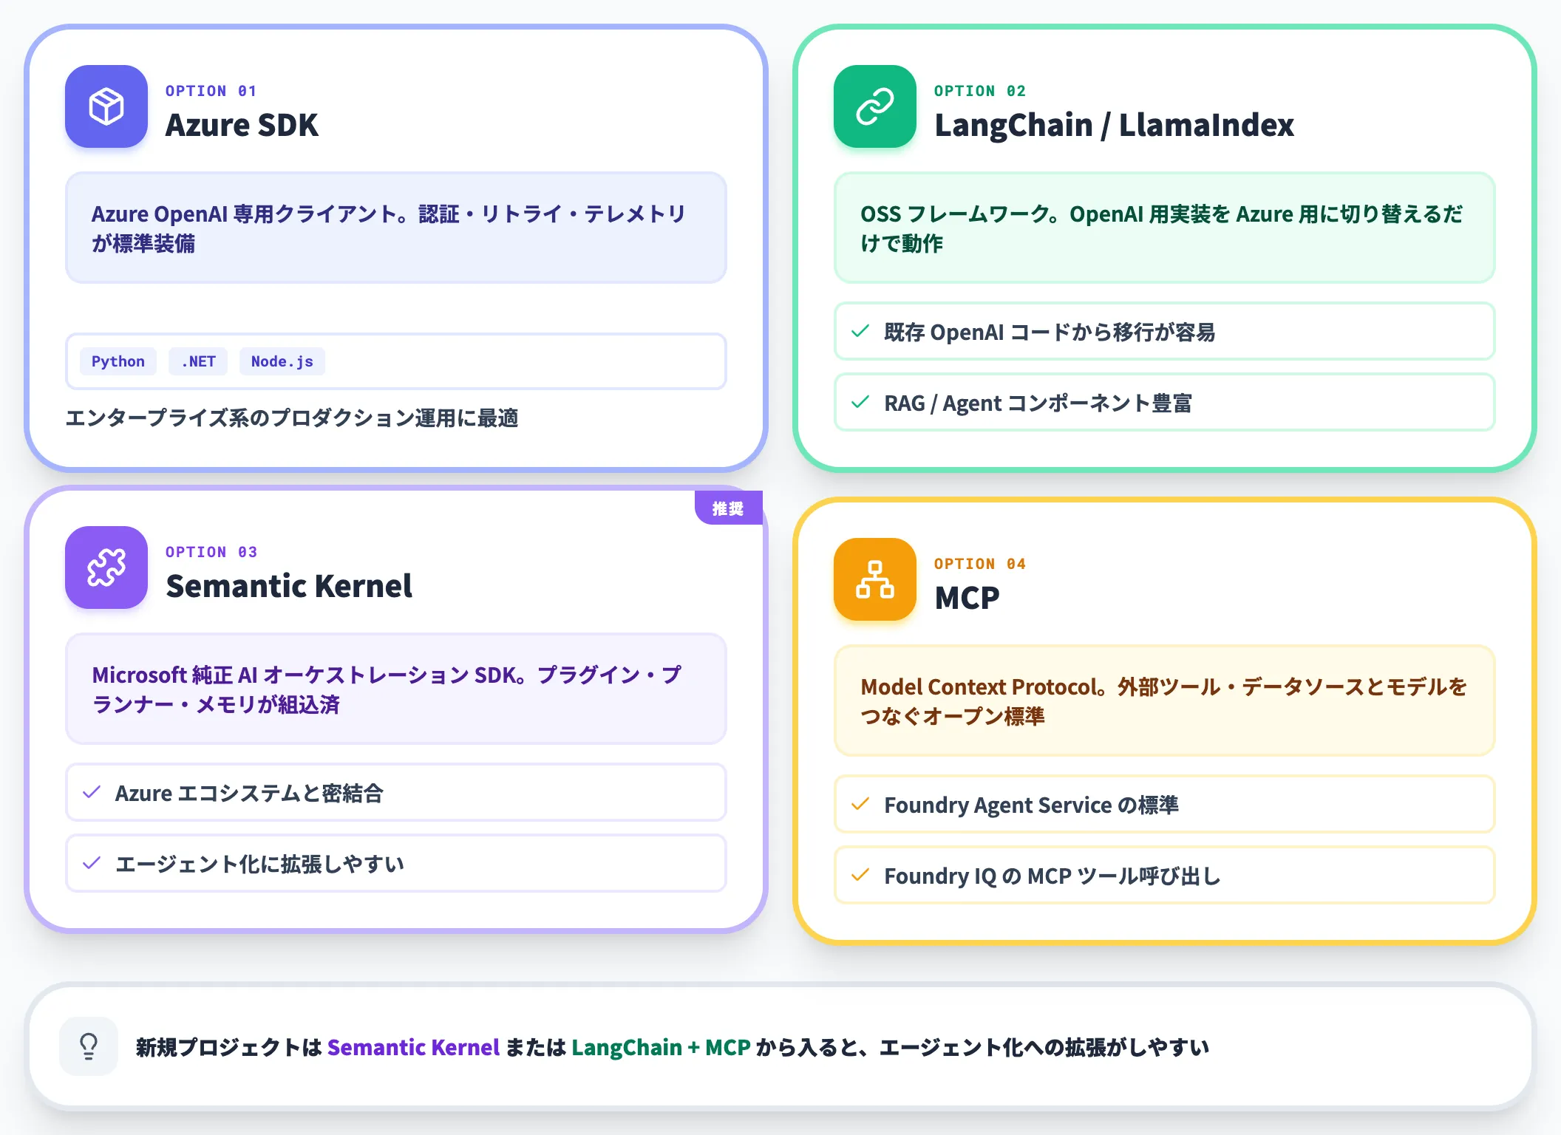Image resolution: width=1561 pixels, height=1135 pixels.
Task: Click text エージェント化に拡張しやすい
Action: point(259,864)
